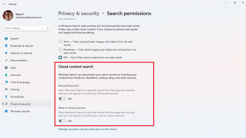Click the Find a setting search box

(x=24, y=28)
